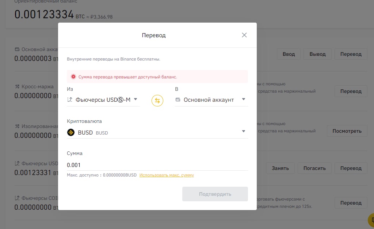The width and height of the screenshot is (374, 229).
Task: Open the В Основной аккаунт dropdown
Action: 211,100
